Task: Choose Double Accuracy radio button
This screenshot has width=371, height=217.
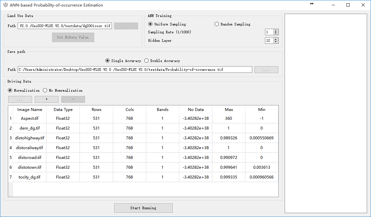Action: (x=147, y=61)
